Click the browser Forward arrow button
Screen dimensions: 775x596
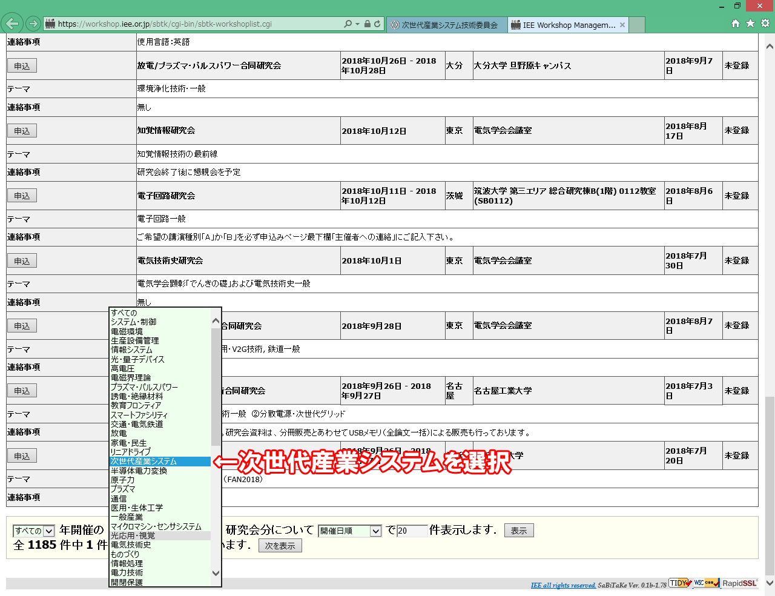tap(33, 24)
